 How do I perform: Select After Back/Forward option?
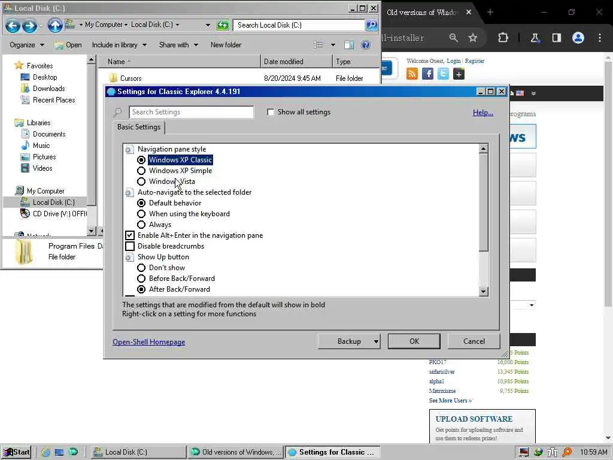(x=141, y=289)
